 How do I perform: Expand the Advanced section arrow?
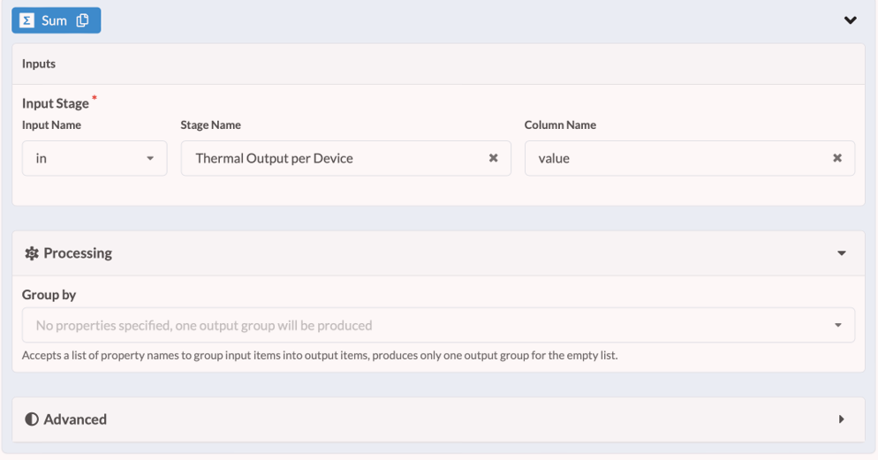841,419
